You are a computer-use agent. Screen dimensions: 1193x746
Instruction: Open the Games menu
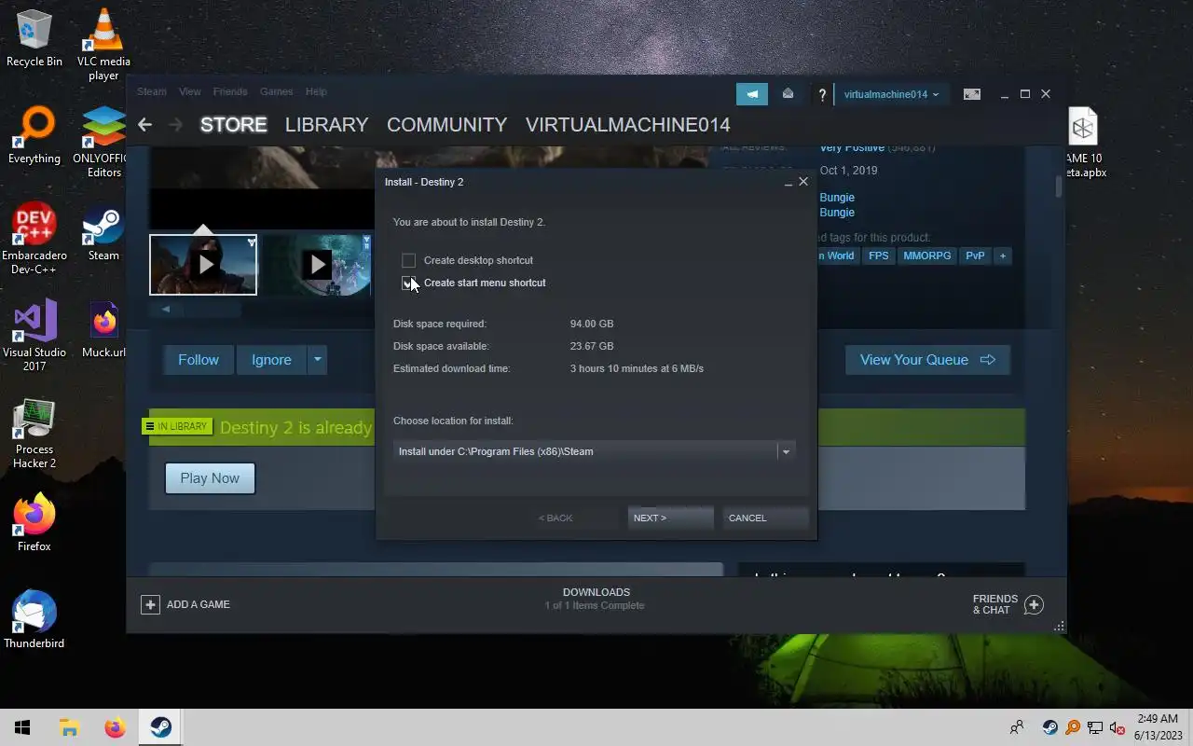tap(277, 91)
